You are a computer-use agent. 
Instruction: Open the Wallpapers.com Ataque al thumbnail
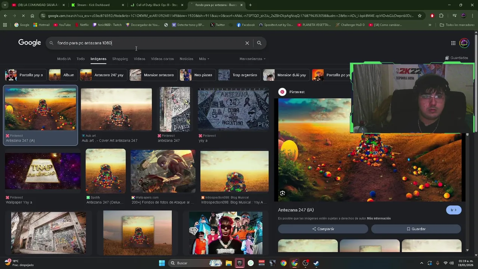pyautogui.click(x=163, y=171)
